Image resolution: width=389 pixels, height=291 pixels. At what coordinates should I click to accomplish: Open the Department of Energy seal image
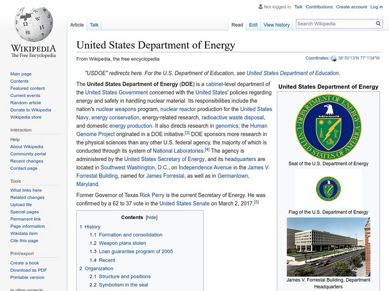(328, 127)
